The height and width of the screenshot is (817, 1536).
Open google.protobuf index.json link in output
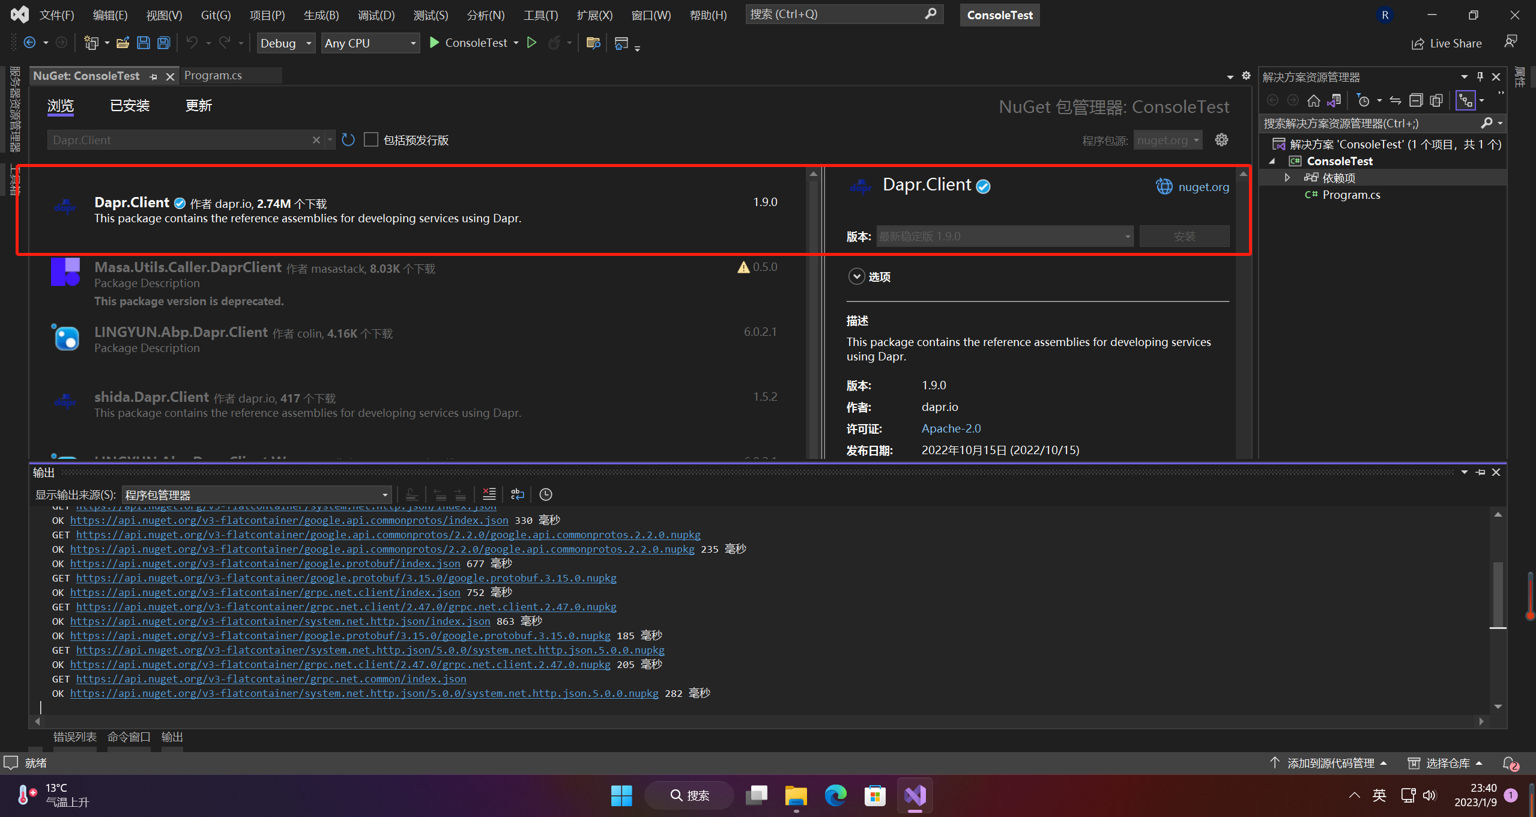pyautogui.click(x=265, y=563)
